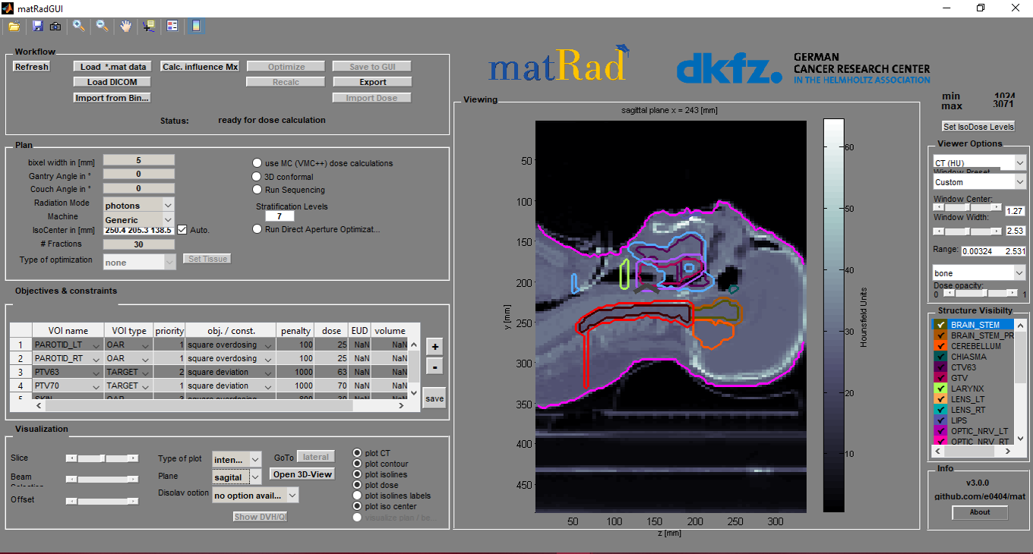Screen dimensions: 1033x554
Task: Expand the Plane sagital dropdown
Action: click(x=254, y=477)
